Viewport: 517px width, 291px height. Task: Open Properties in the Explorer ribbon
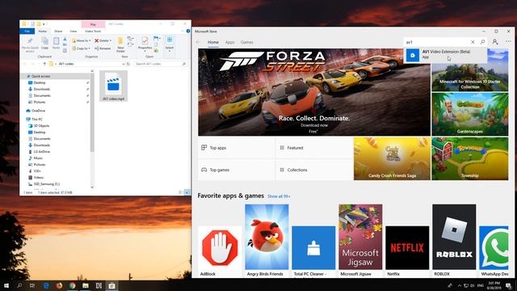(x=145, y=44)
